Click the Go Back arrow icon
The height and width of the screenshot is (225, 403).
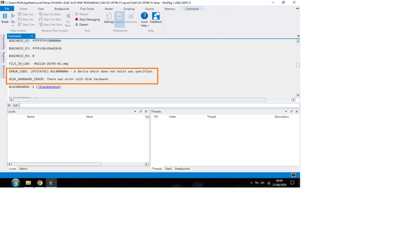[68, 16]
